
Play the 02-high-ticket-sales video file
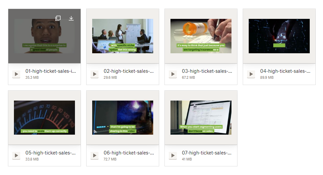[x=95, y=74]
